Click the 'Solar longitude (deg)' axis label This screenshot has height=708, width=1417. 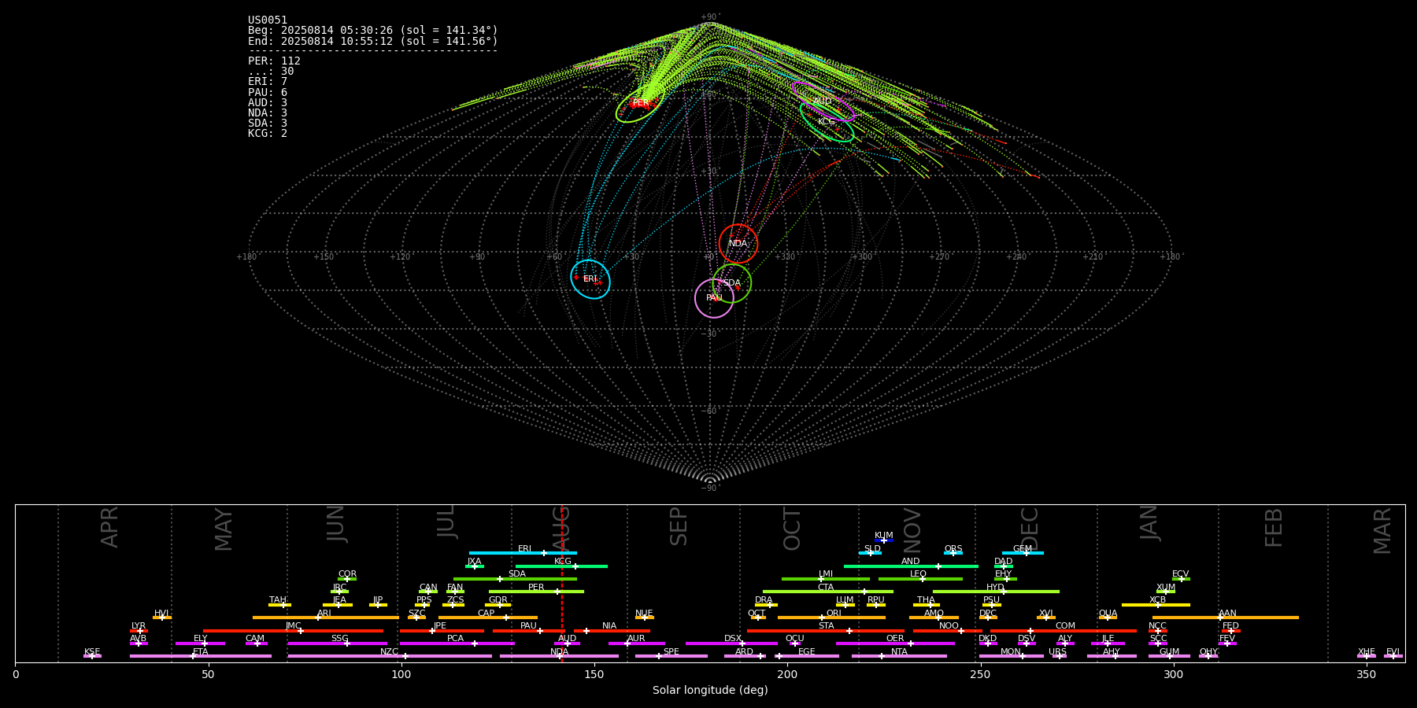(x=710, y=690)
